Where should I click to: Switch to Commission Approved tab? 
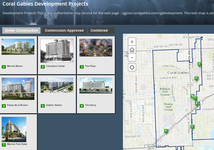coord(64,30)
